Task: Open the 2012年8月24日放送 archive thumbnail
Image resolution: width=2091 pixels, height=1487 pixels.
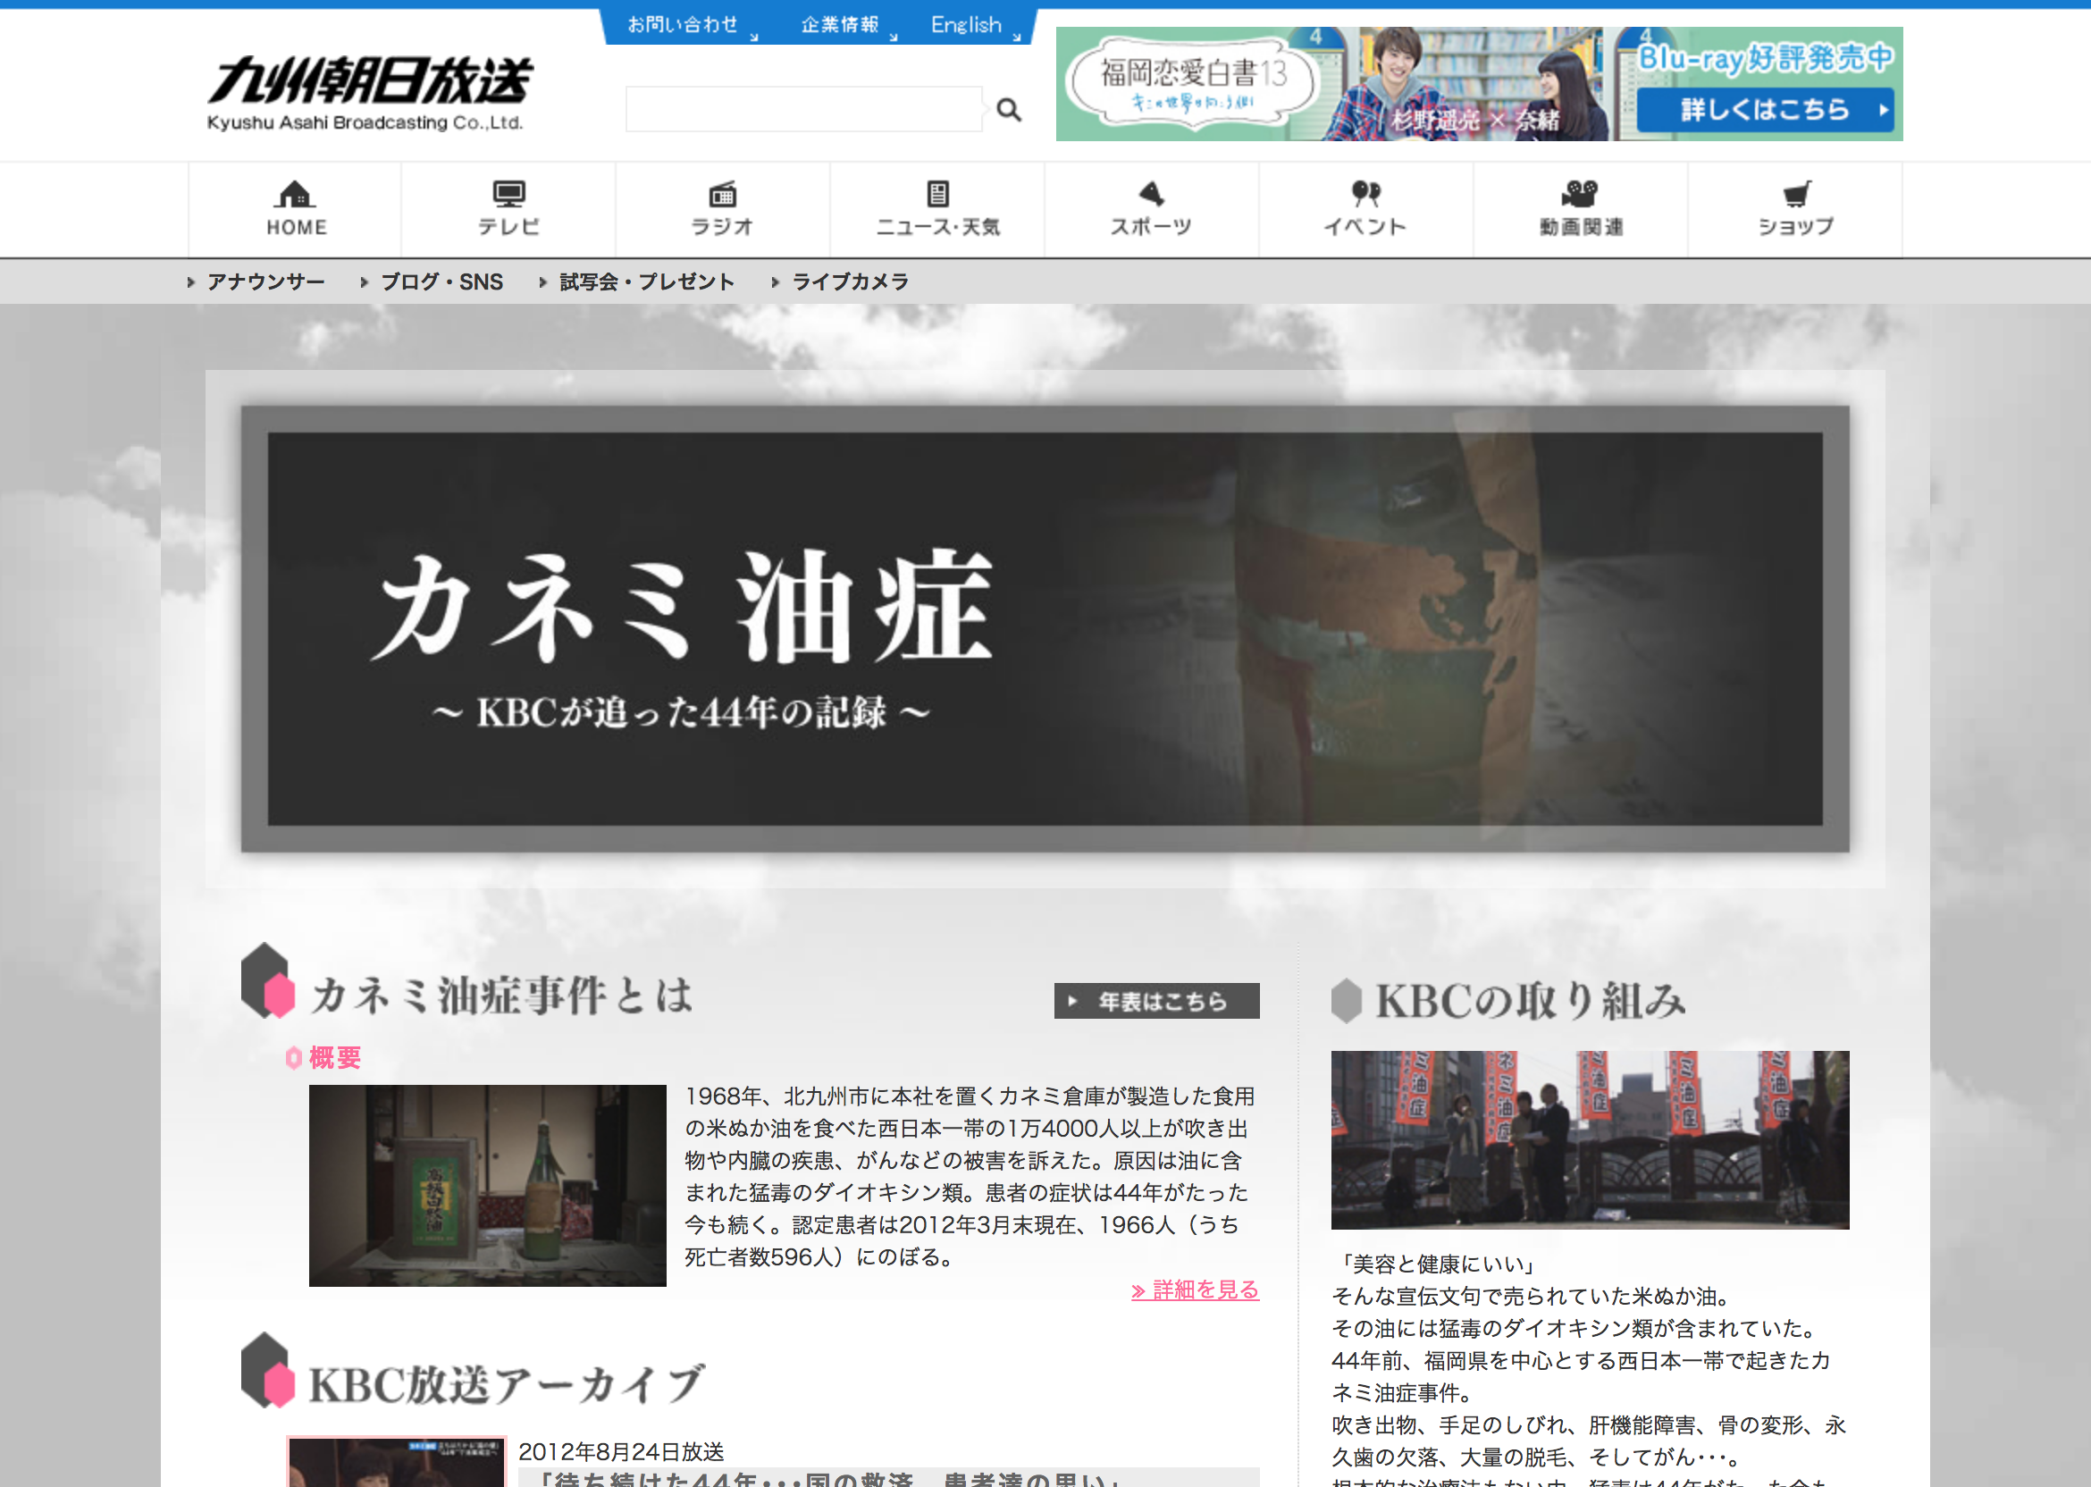Action: point(398,1462)
